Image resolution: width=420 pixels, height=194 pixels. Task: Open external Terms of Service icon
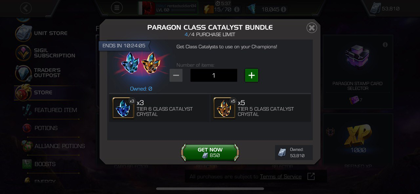[x=311, y=176]
